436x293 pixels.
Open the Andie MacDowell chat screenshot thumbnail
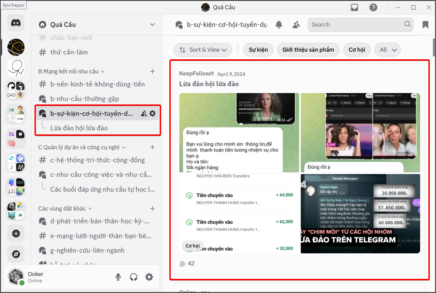[x=239, y=133]
